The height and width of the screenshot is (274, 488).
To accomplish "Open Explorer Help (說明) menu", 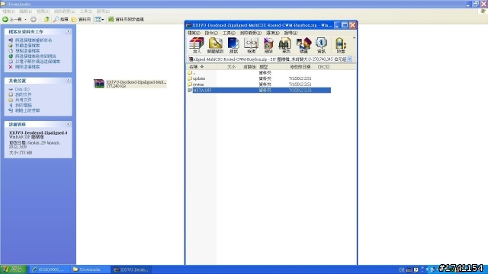I will (x=103, y=11).
